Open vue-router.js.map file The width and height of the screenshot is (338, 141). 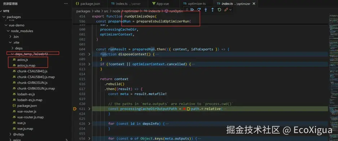tap(30, 117)
